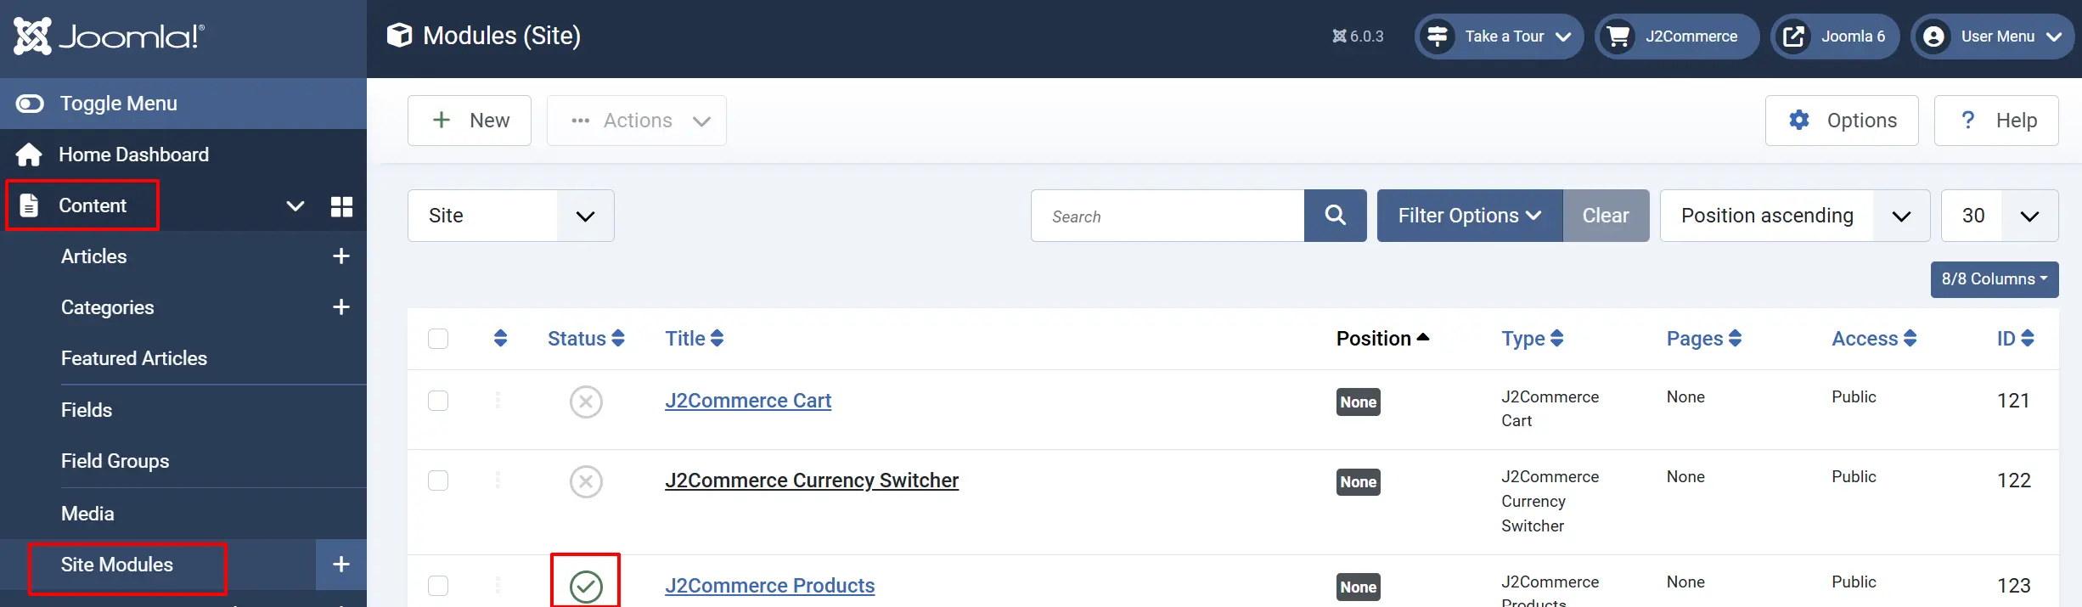Sort by ID column
The image size is (2082, 607).
(2015, 339)
